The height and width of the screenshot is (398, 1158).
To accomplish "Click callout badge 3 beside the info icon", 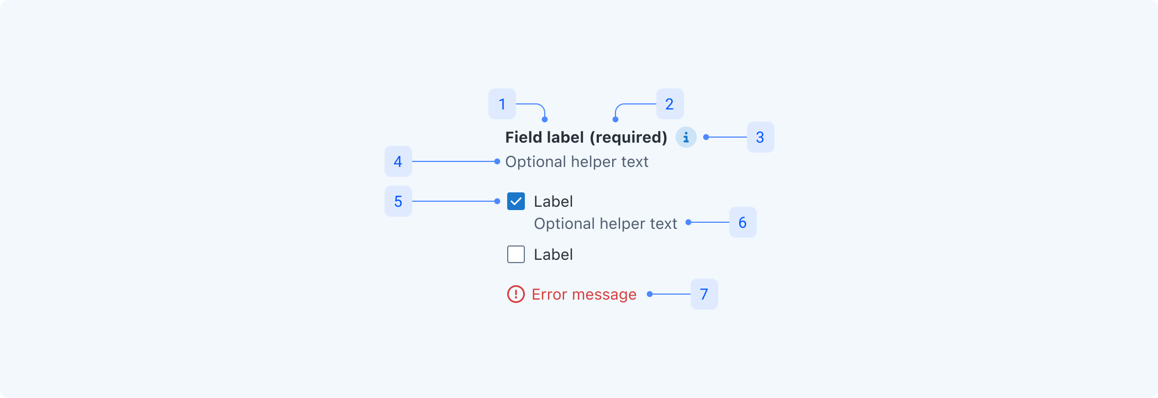I will (761, 137).
